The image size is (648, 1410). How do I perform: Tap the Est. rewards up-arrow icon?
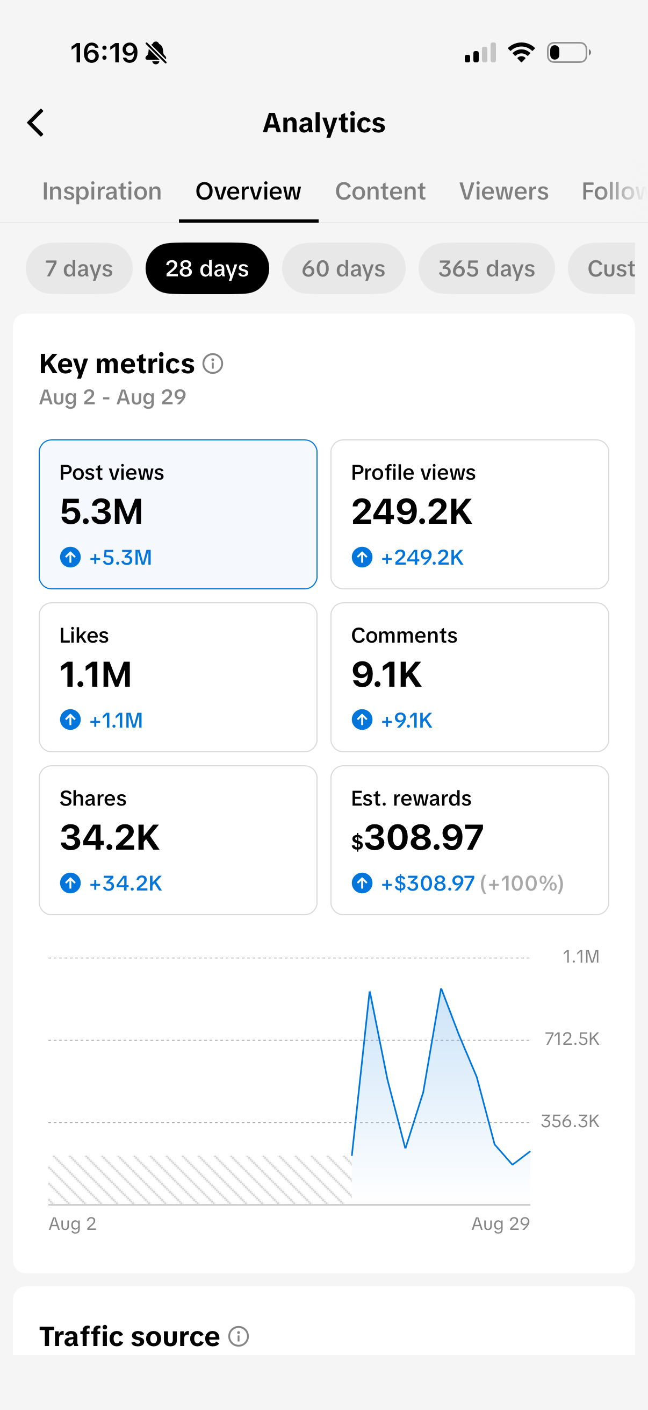[x=362, y=883]
